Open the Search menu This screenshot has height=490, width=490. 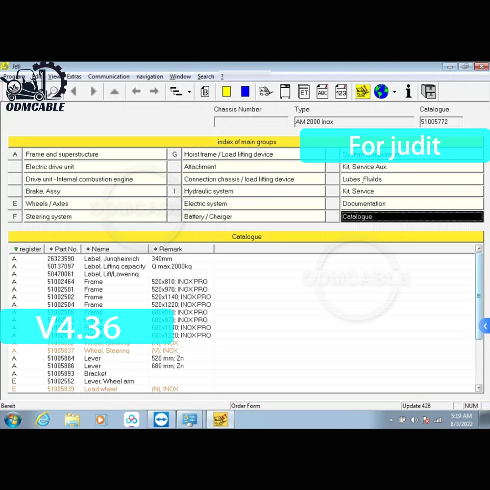tap(206, 76)
